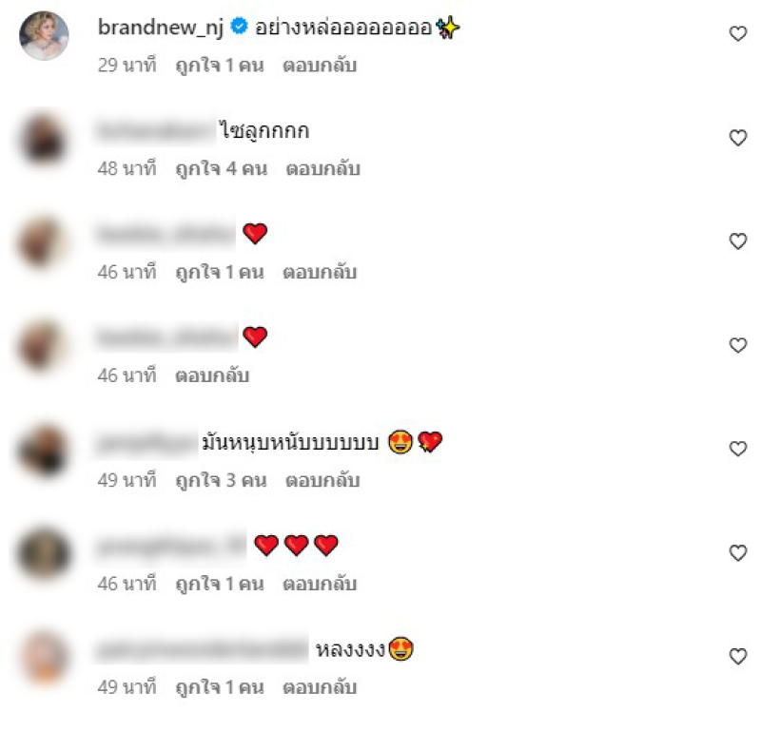Image resolution: width=761 pixels, height=731 pixels.
Task: View likes on three hearts comment
Action: tap(220, 584)
